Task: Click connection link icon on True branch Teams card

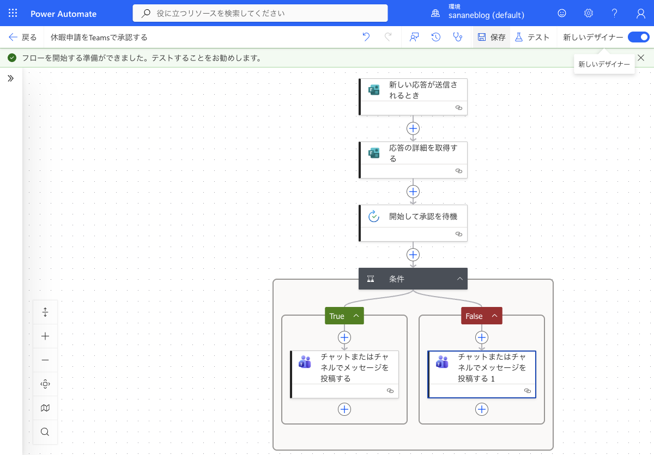Action: pyautogui.click(x=390, y=391)
